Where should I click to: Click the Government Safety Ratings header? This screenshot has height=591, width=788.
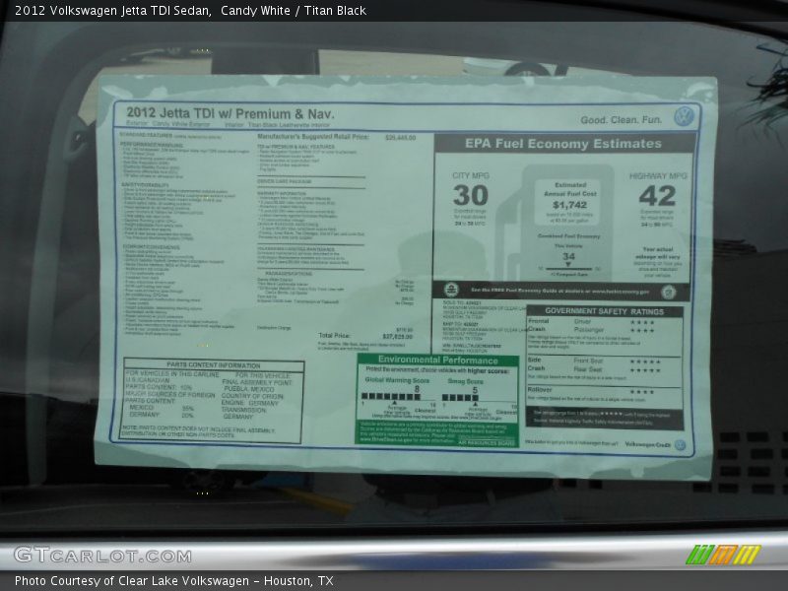click(x=604, y=310)
